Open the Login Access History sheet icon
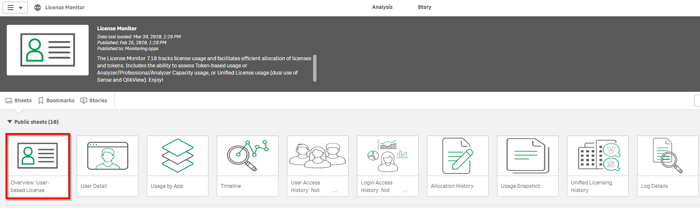 [388, 156]
